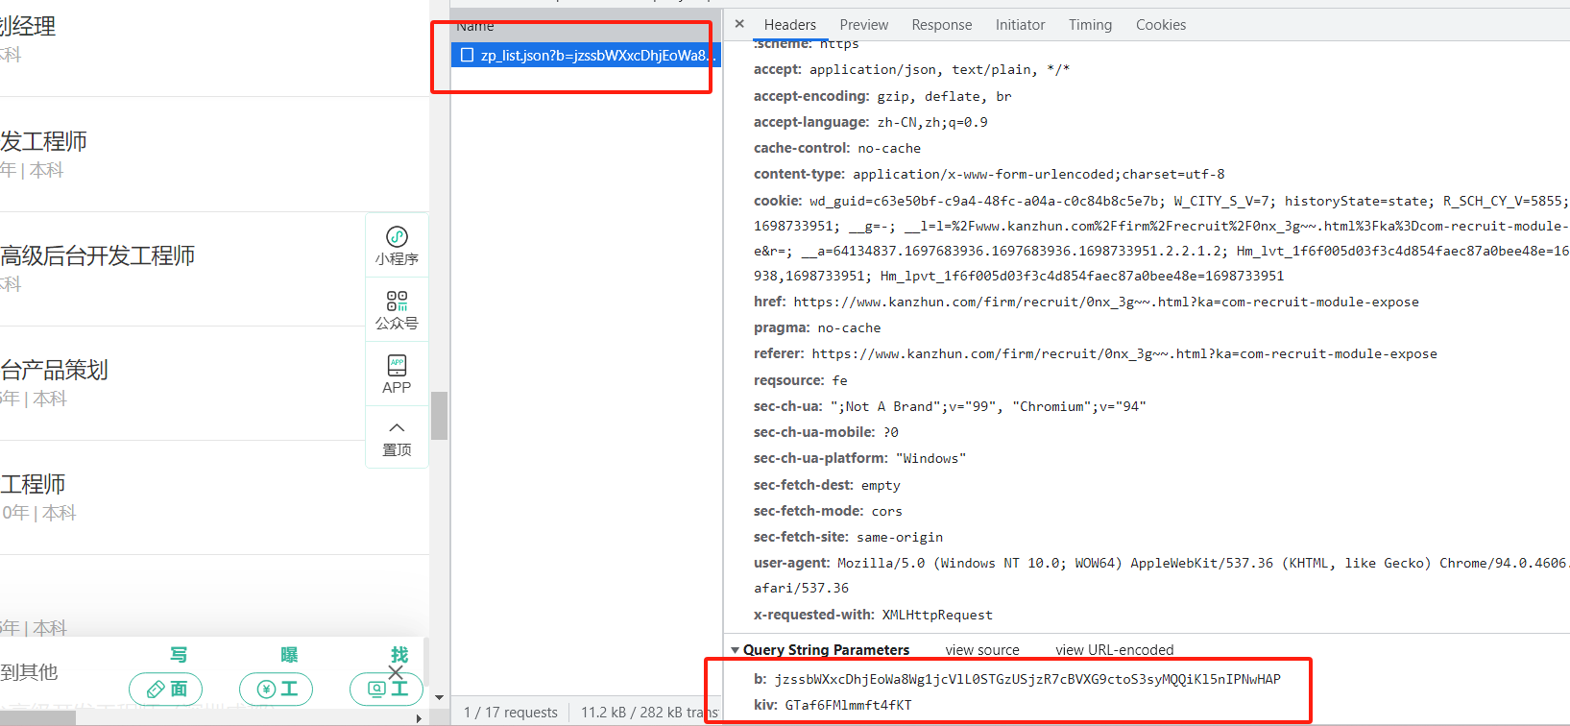Image resolution: width=1570 pixels, height=726 pixels.
Task: Open the Cookies tab
Action: [1160, 25]
